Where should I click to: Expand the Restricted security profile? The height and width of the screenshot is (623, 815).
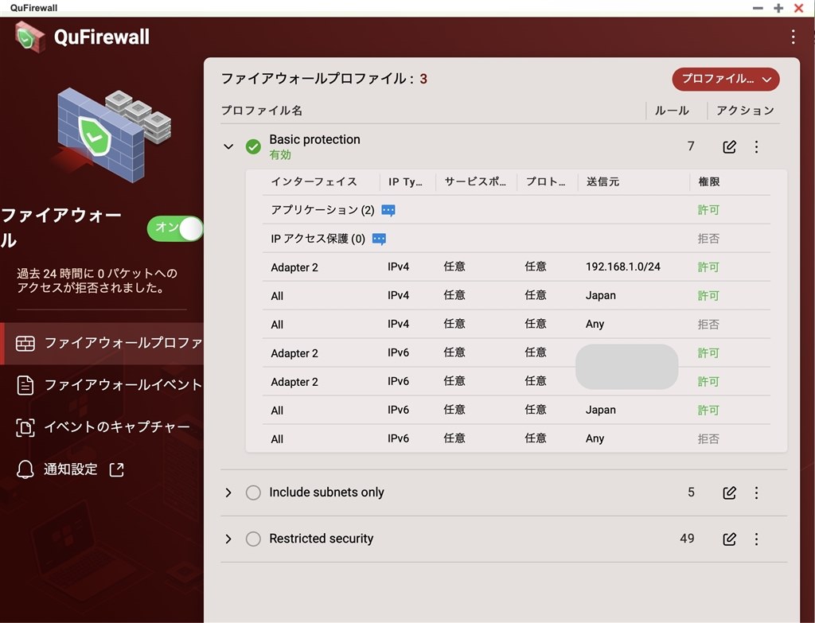click(x=229, y=539)
